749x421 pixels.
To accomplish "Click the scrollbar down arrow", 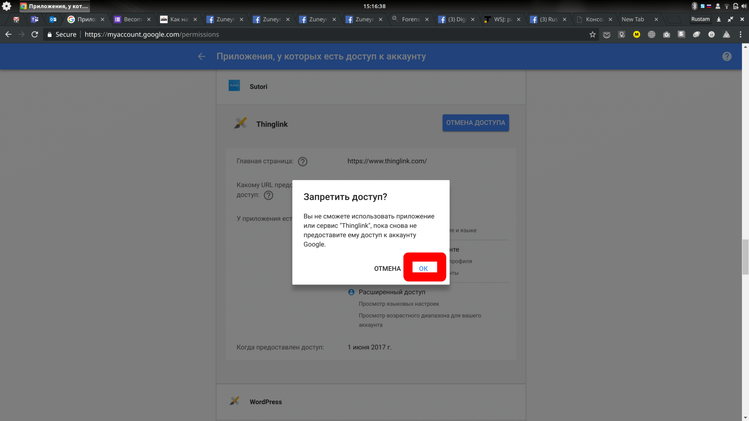I will 745,417.
